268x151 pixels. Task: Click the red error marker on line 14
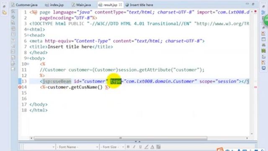coord(20,87)
